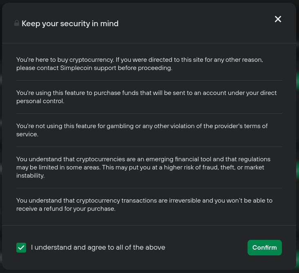
Task: Close the security dialog with the X
Action: click(x=278, y=19)
